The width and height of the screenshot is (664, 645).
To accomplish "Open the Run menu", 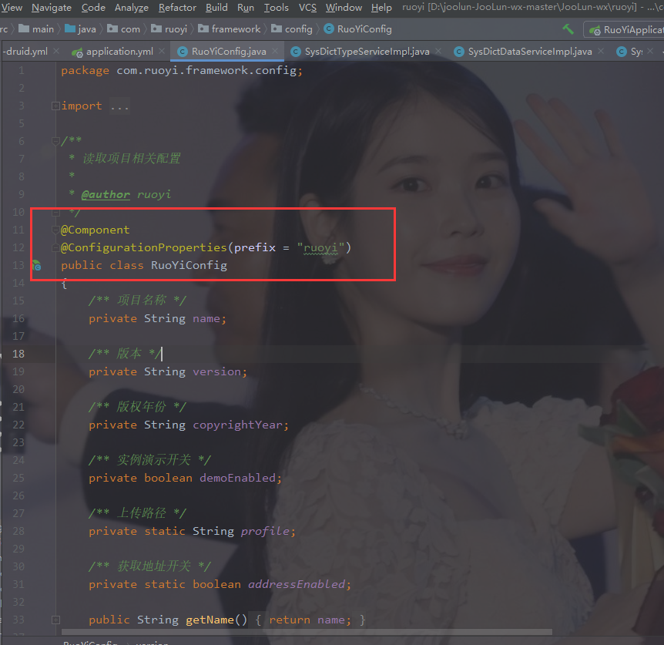I will click(x=246, y=8).
